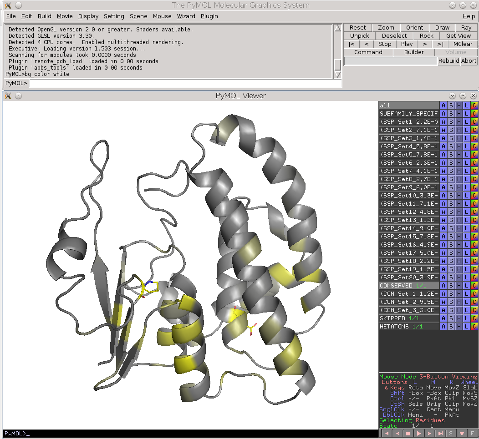Click the MClear button
Screen dimensions: 479x439
(463, 44)
